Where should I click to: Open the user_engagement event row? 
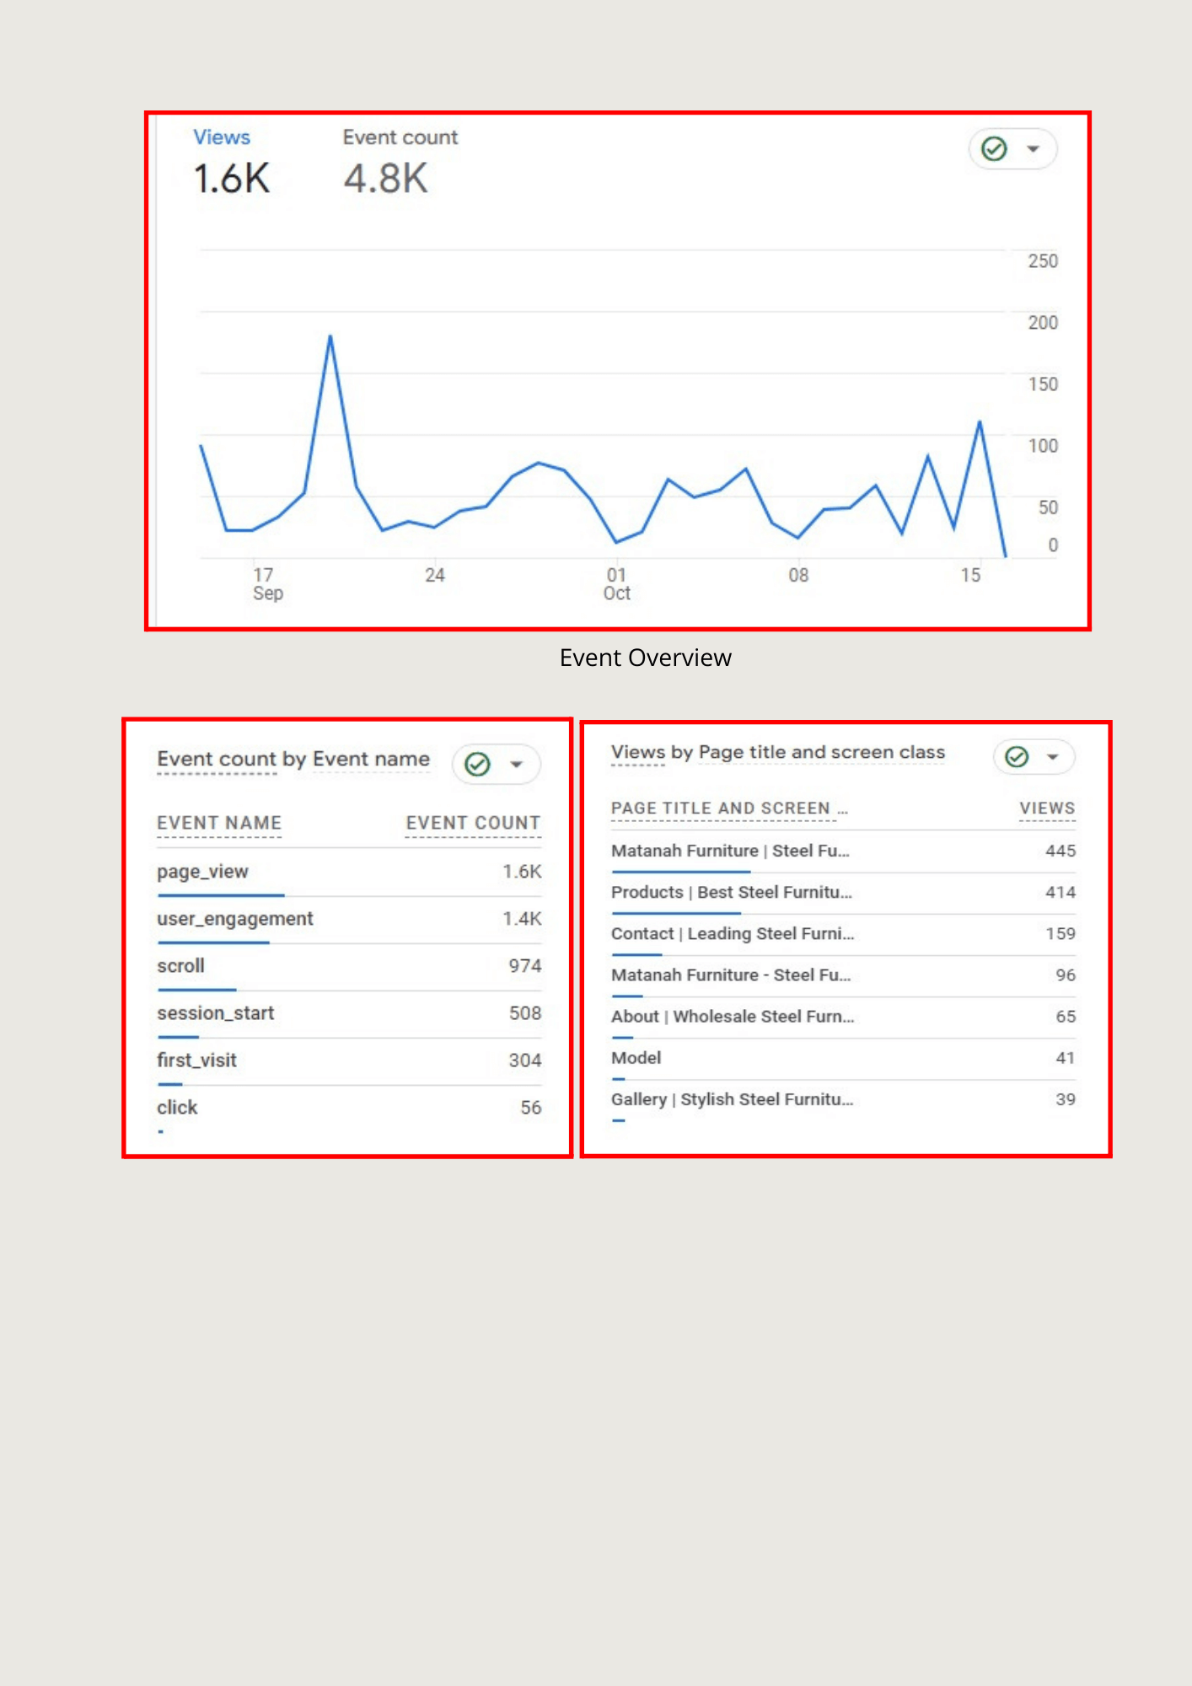click(349, 919)
